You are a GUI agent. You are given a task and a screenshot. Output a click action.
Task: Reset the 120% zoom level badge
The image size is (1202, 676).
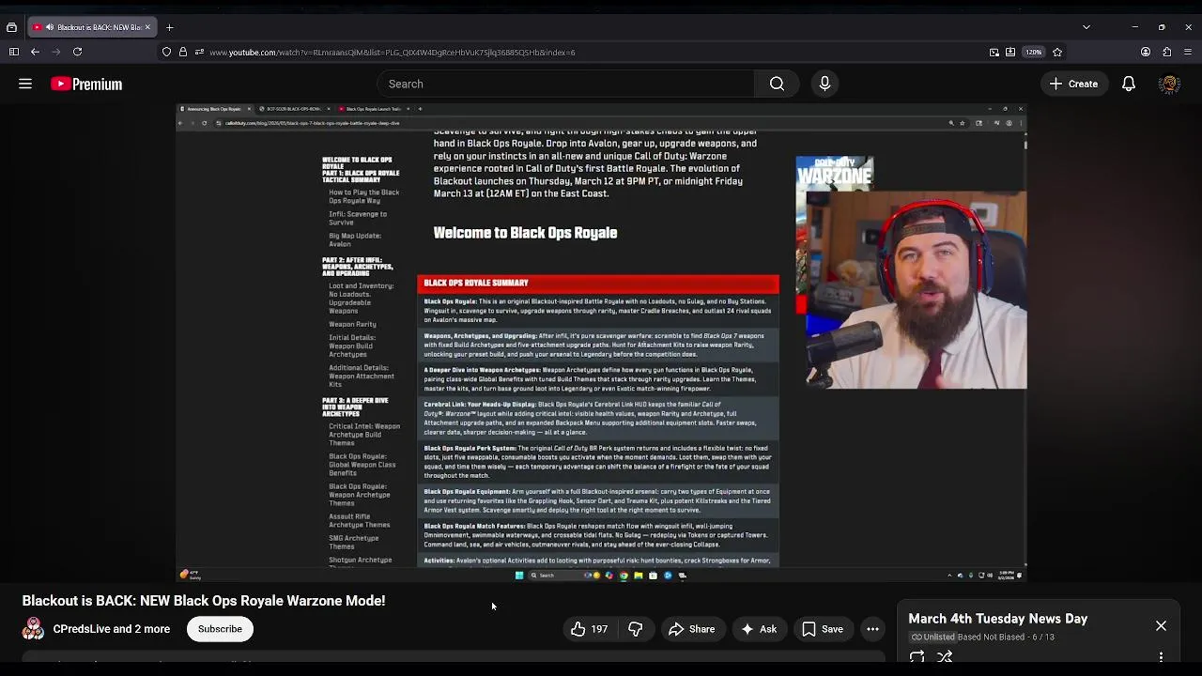click(x=1034, y=52)
